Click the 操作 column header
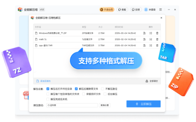Screen dimensions: 196x122 151,27
